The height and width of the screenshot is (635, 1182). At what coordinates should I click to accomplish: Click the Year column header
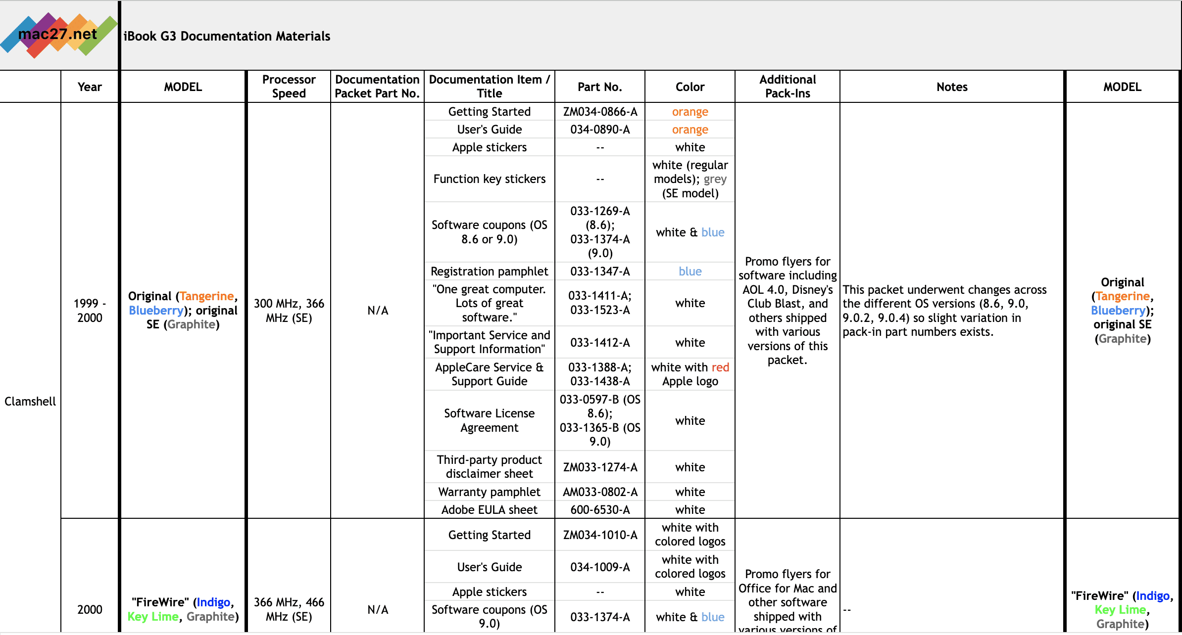click(x=90, y=86)
